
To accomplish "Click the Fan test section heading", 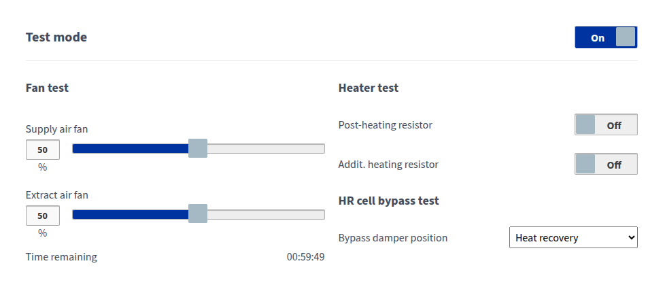I will click(47, 88).
